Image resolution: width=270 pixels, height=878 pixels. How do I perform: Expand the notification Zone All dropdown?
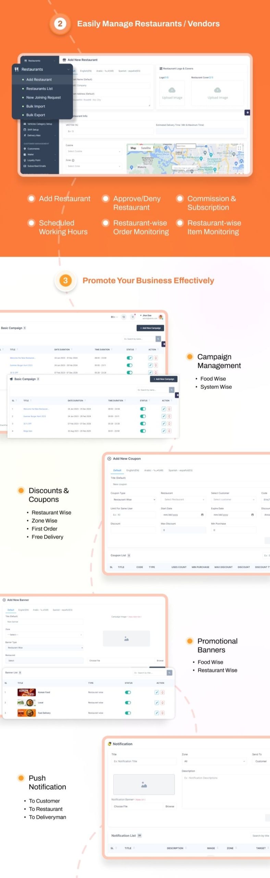click(214, 761)
